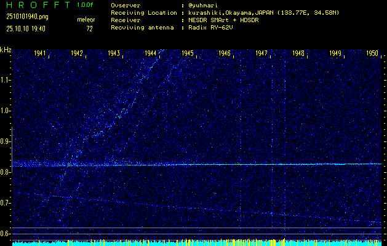Click the kHz axis unit label
The width and height of the screenshot is (387, 246).
6,49
